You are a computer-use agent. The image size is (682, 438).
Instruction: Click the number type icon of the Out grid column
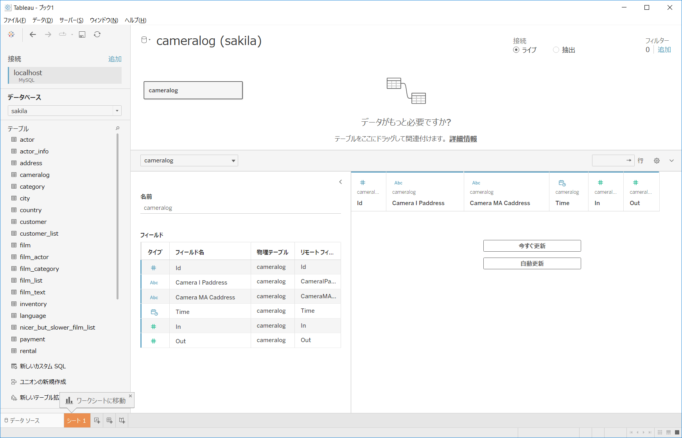click(x=635, y=182)
